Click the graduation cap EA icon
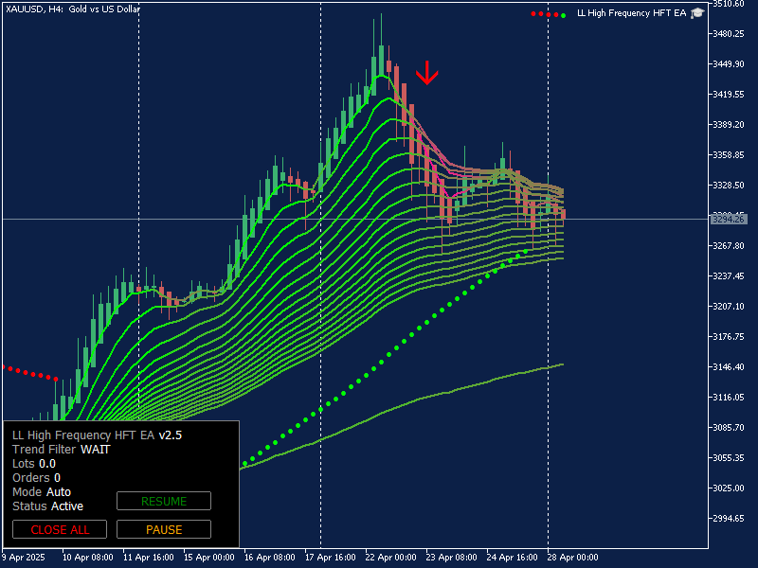758x568 pixels. tap(697, 13)
